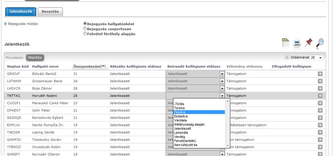Switch to Beosztás tab

[x=50, y=11]
